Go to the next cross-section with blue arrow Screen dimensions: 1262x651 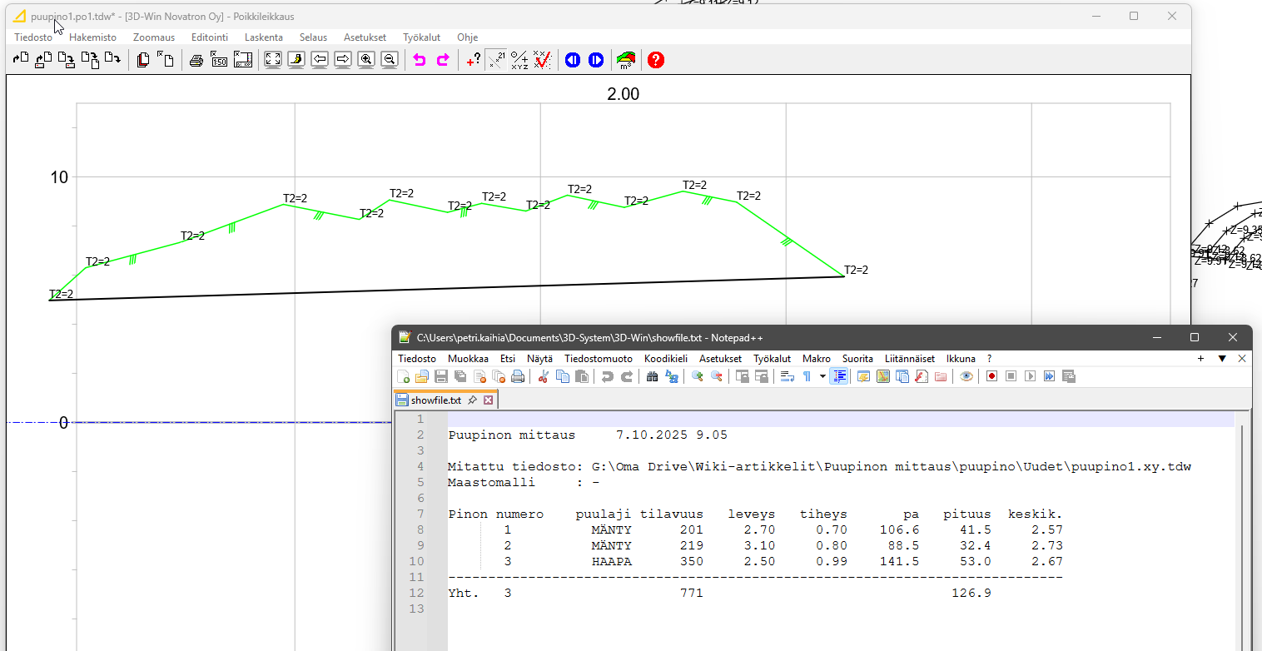click(596, 60)
